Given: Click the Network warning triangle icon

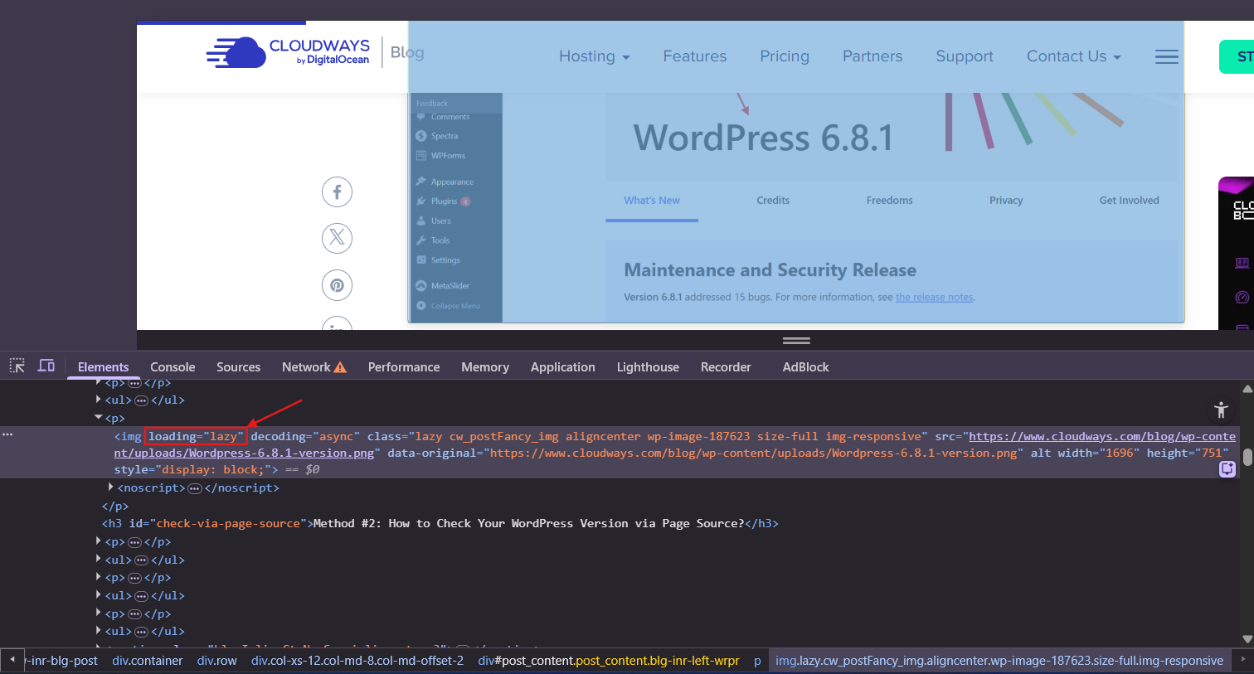Looking at the screenshot, I should pos(340,367).
